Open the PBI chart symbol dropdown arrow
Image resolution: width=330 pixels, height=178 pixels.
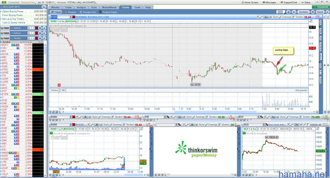165,117
